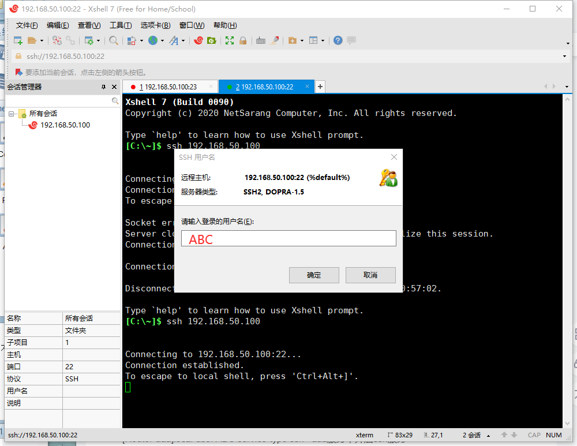Collapse the 所有会话 tree node
The image size is (577, 446).
[11, 114]
